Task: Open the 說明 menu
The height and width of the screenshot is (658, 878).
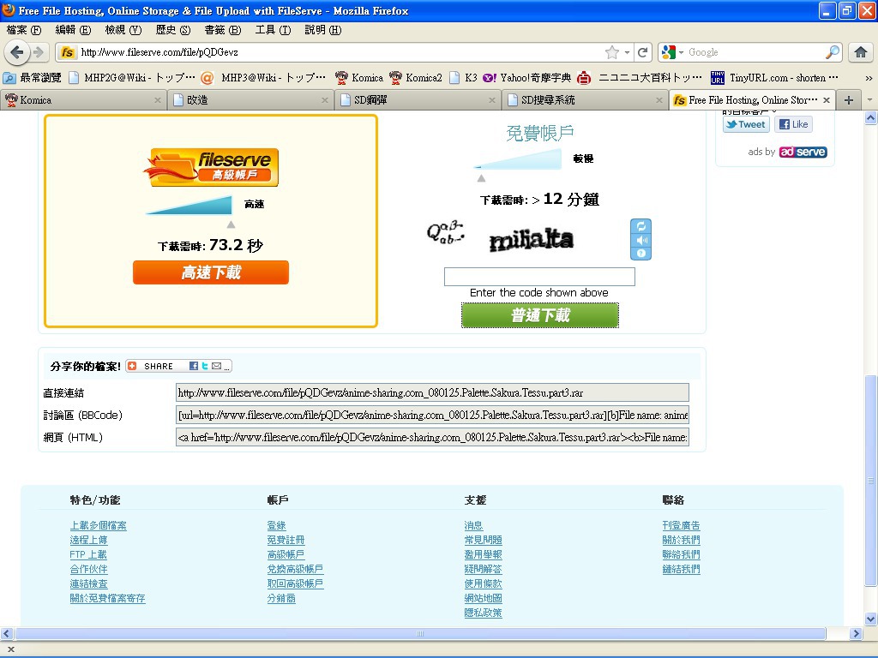Action: [x=323, y=30]
